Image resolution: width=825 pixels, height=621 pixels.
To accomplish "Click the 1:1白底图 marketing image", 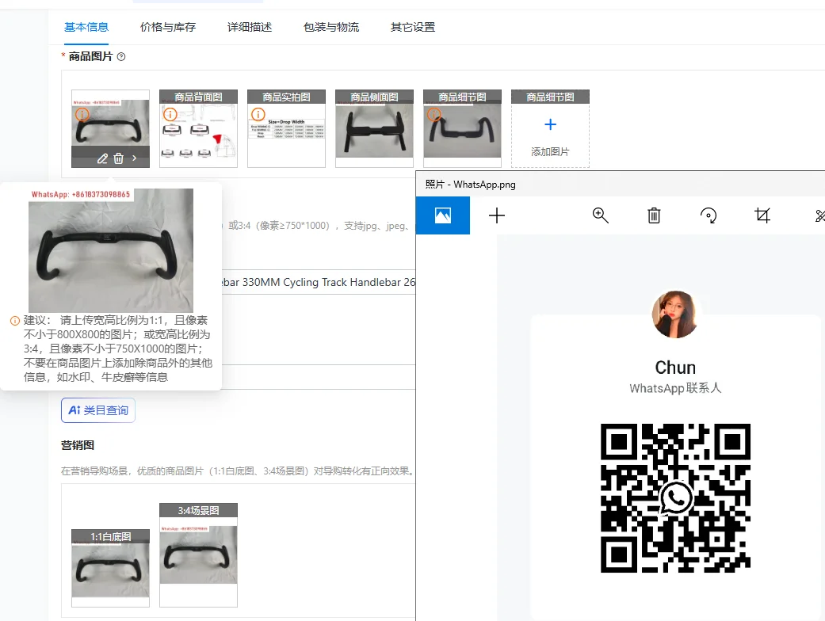I will (110, 569).
